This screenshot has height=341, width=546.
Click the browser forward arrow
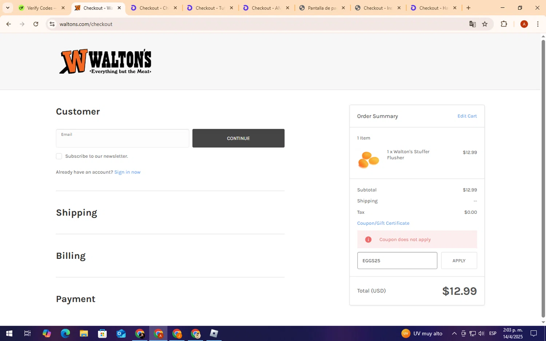[x=22, y=24]
